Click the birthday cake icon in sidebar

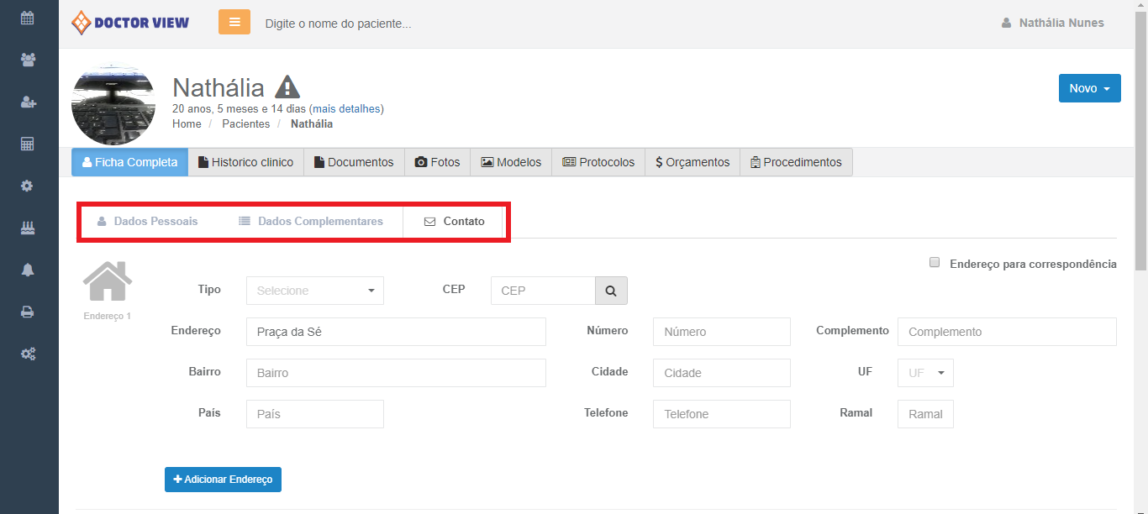click(28, 228)
